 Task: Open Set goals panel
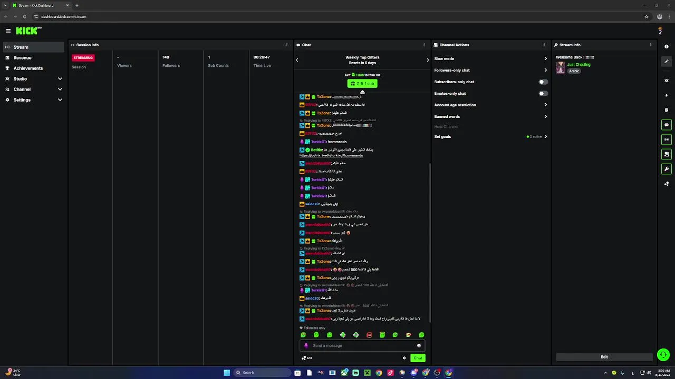coord(491,136)
